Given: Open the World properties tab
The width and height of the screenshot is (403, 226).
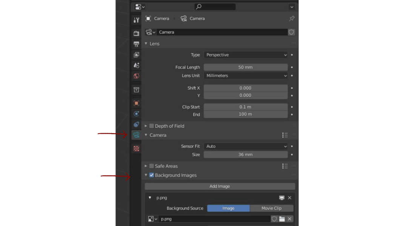Looking at the screenshot, I should 136,76.
